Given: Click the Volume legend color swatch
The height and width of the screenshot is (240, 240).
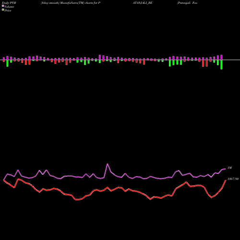Looking at the screenshot, I should click(x=3, y=6).
